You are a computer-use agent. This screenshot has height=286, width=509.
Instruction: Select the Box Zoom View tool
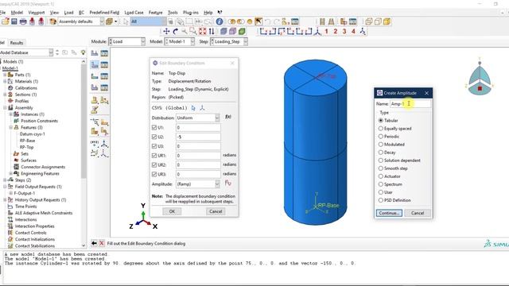pos(193,31)
